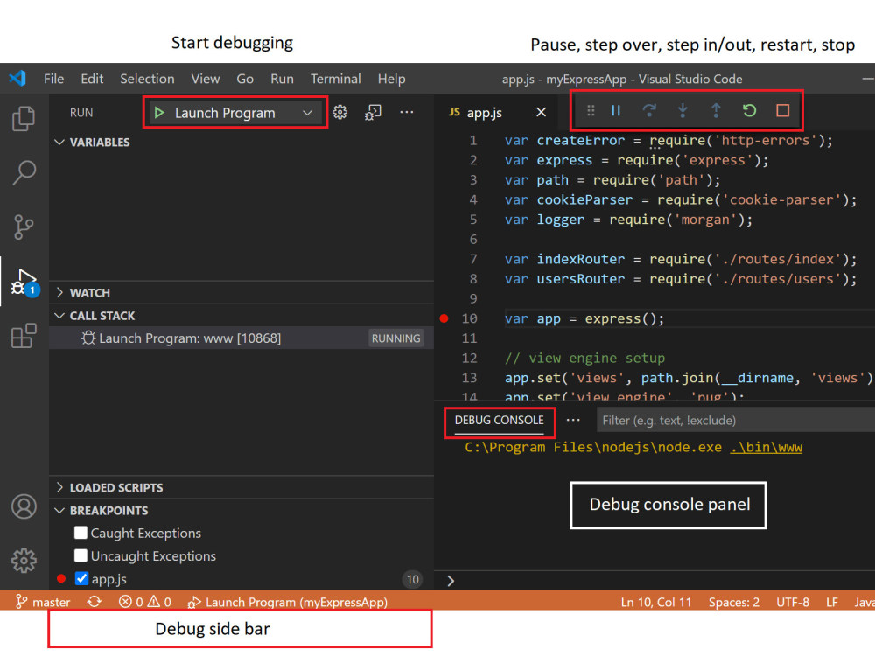Open the Run menu
875x656 pixels.
tap(282, 79)
